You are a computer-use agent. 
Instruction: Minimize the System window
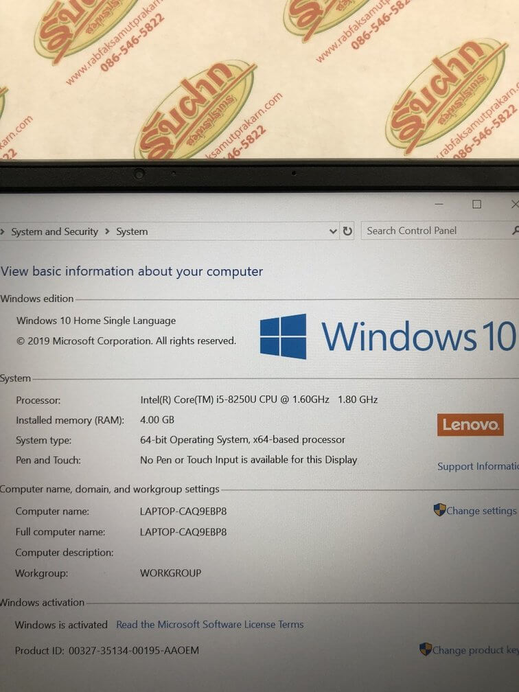[x=439, y=204]
